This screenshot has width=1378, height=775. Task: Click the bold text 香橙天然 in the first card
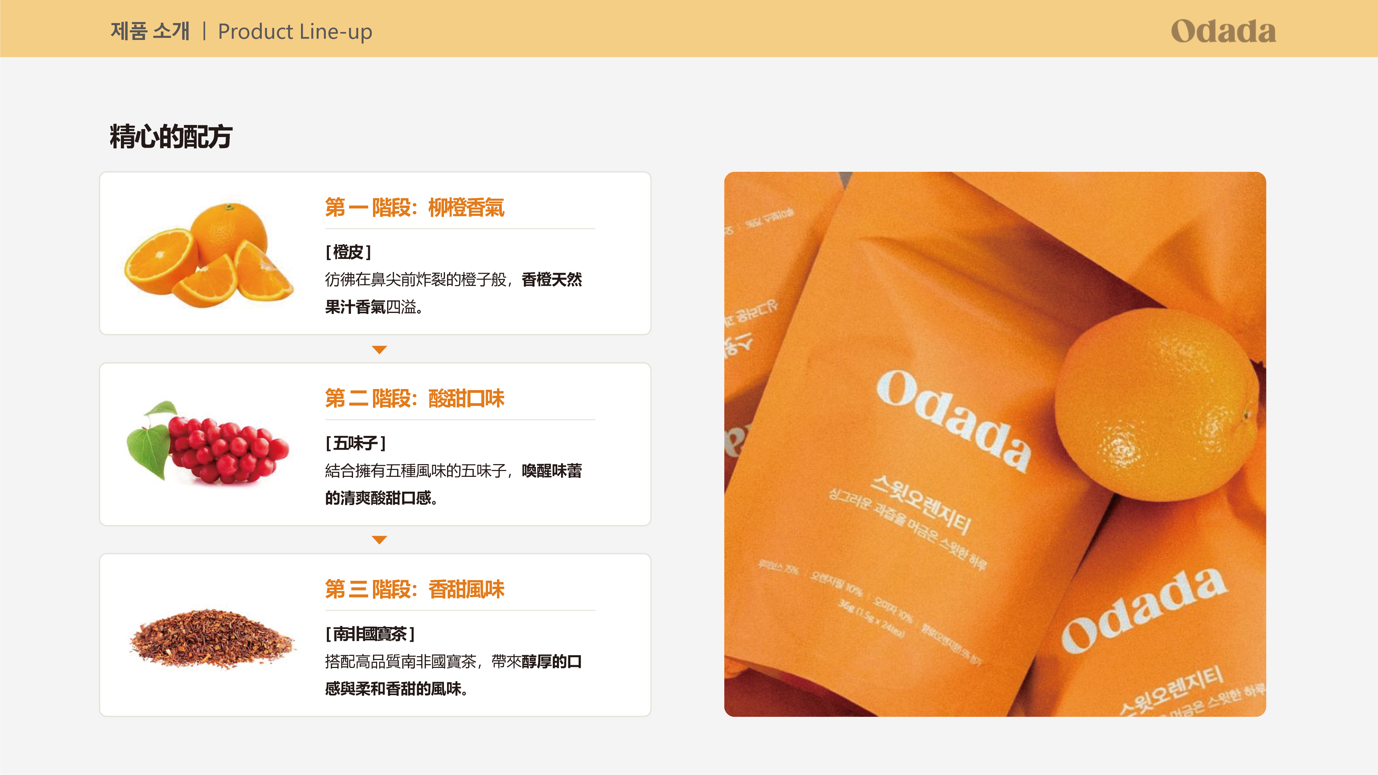pyautogui.click(x=551, y=280)
